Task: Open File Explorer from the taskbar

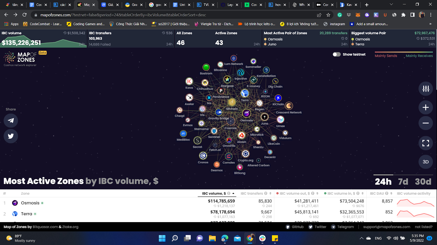Action: click(212, 238)
